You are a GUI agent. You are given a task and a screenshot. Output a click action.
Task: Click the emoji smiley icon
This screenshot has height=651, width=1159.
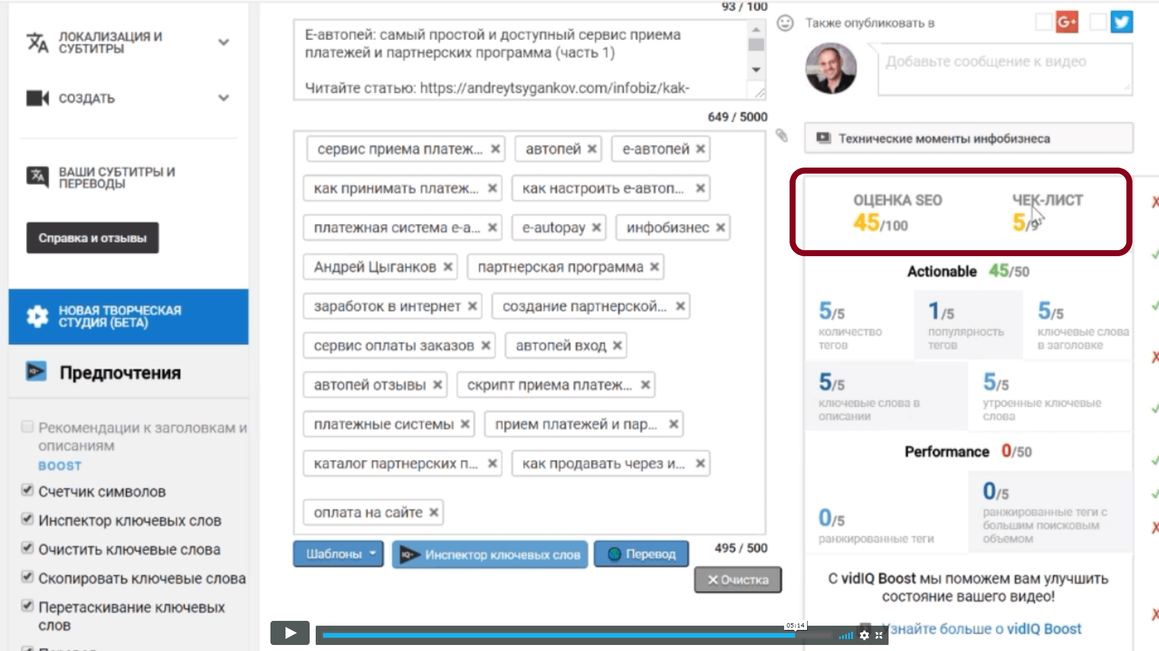pyautogui.click(x=785, y=23)
